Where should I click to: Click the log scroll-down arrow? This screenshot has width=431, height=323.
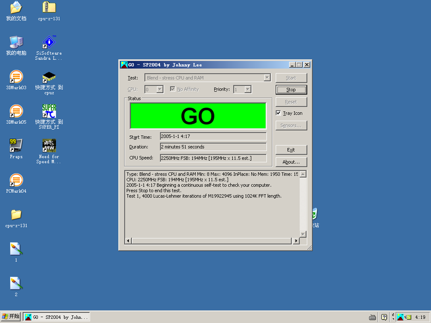point(303,234)
